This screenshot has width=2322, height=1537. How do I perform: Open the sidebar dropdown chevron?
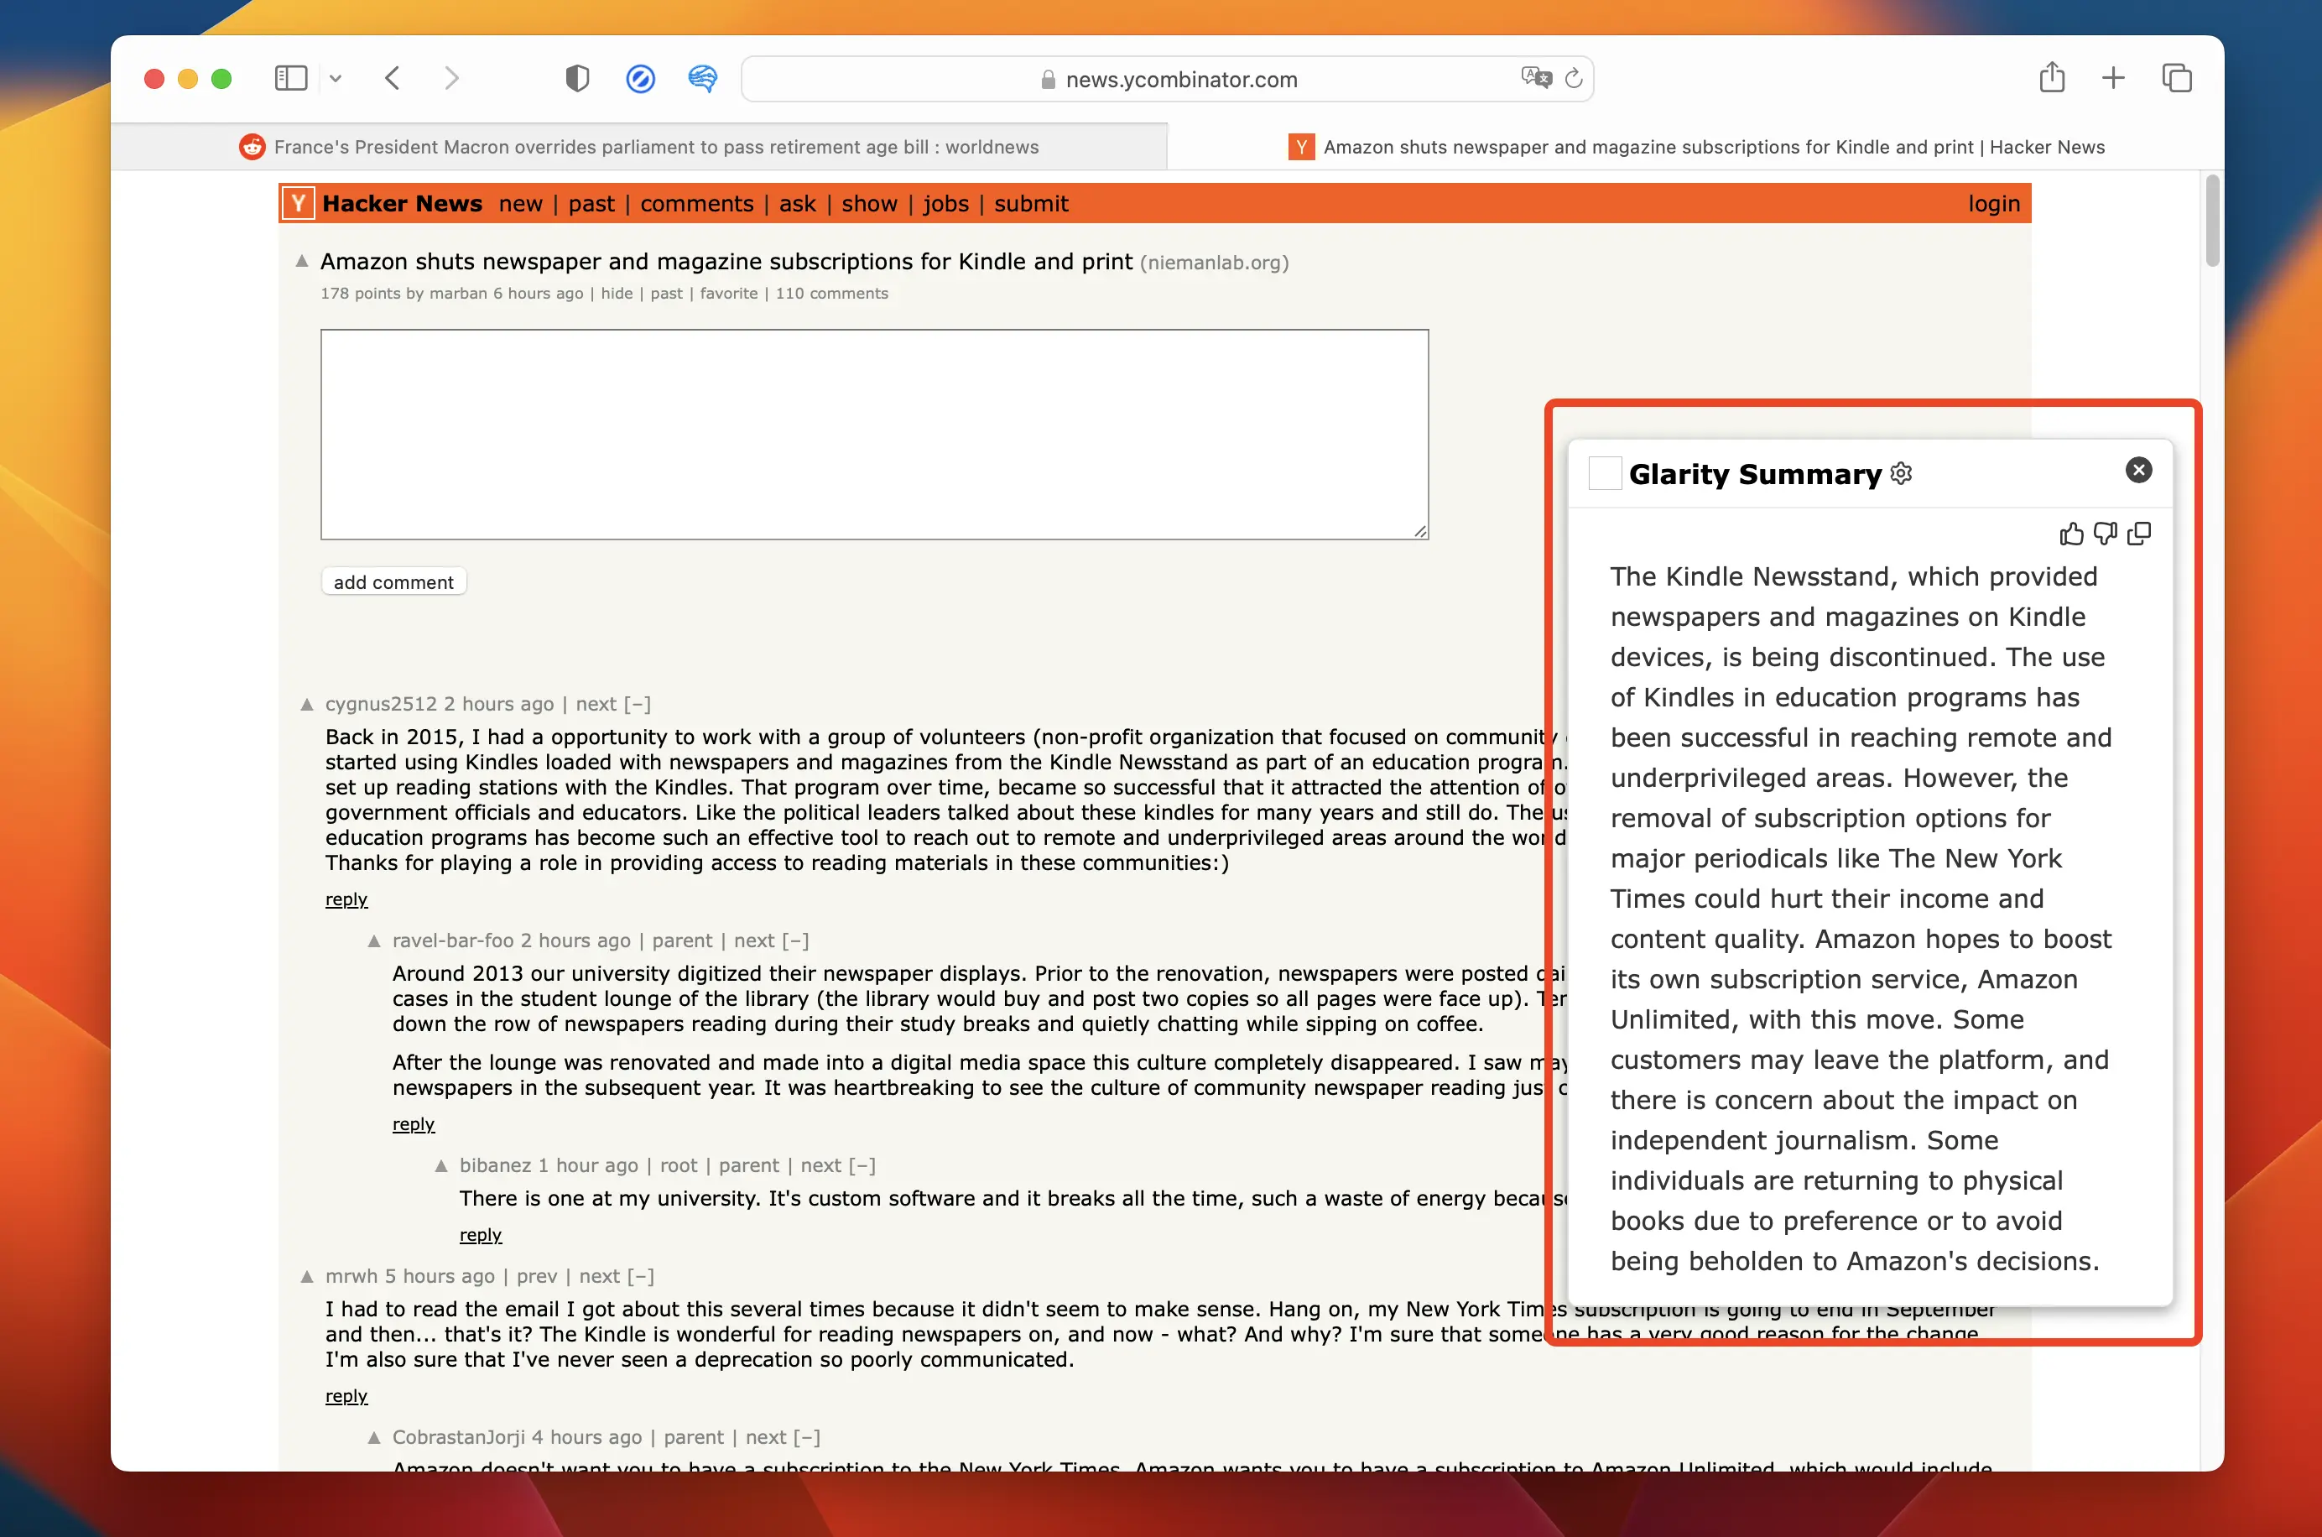[336, 78]
